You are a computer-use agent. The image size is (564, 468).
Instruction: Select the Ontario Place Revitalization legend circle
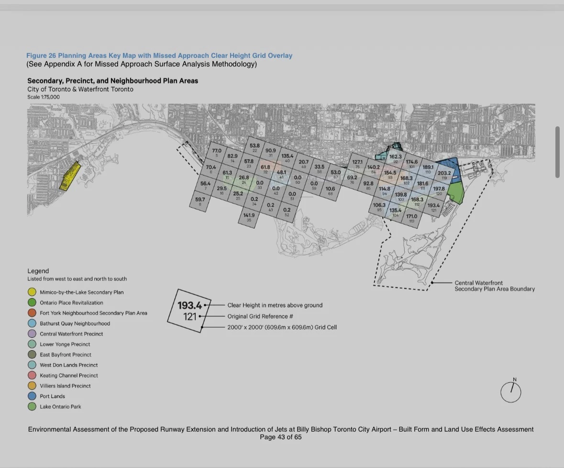click(x=32, y=302)
